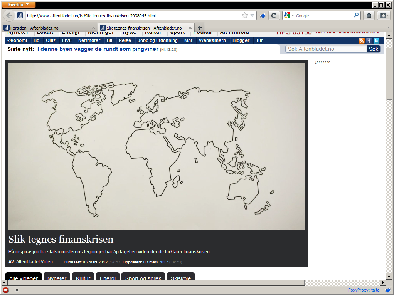Open the LIVE section menu item

[x=67, y=40]
